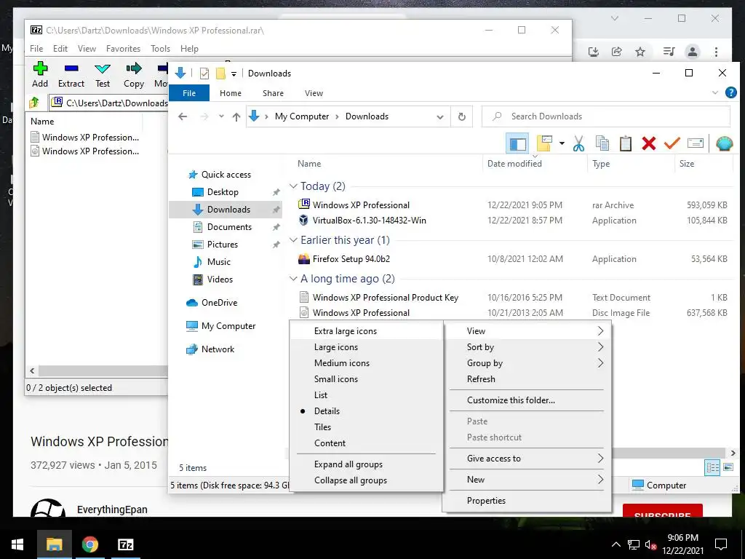Open Sort by submenu
Viewport: 745px width, 559px height.
point(527,347)
